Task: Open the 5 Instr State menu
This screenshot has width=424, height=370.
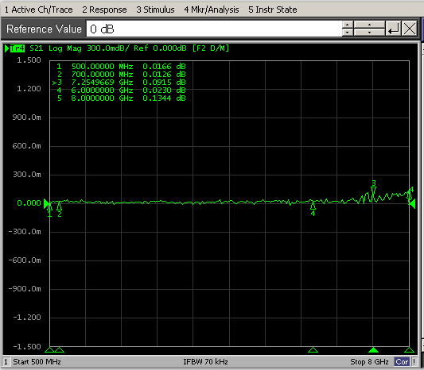Action: pos(273,10)
